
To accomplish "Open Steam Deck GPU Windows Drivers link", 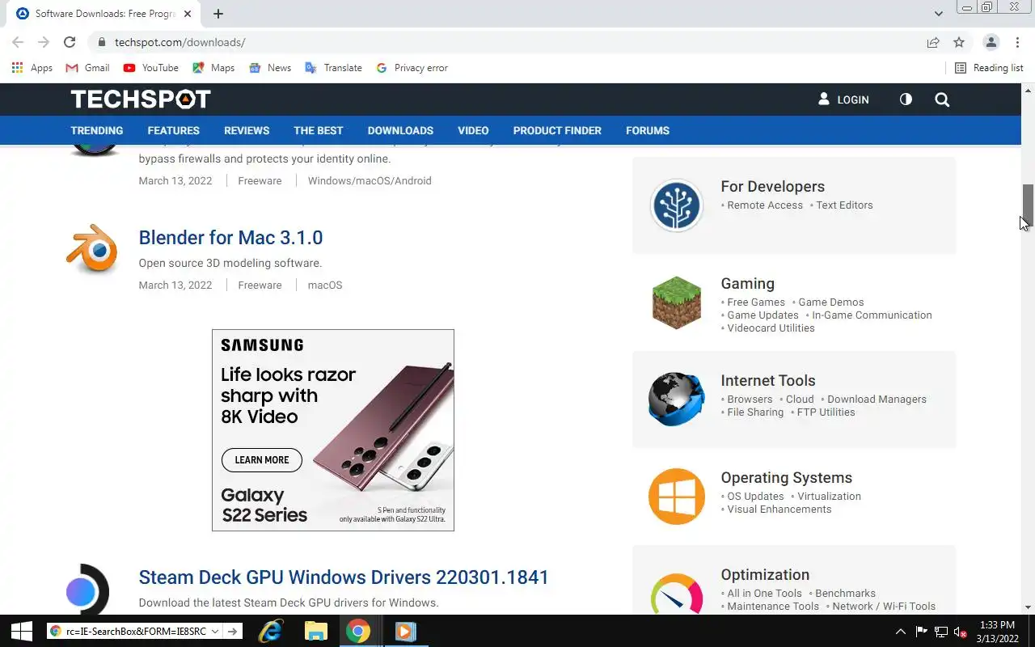I will [344, 577].
